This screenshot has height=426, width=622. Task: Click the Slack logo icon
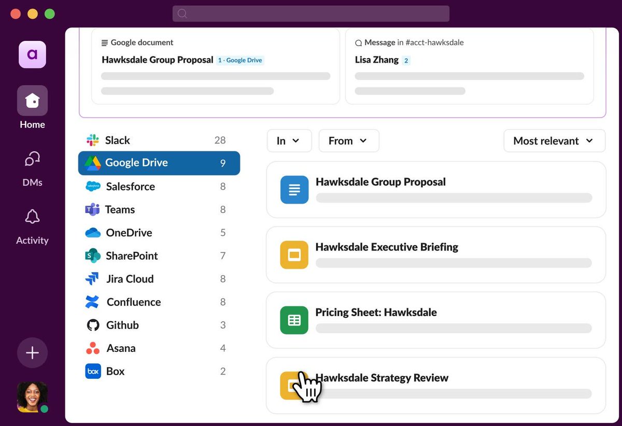tap(93, 140)
